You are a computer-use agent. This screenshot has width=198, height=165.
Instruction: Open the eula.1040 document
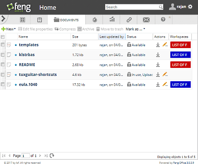[28, 85]
